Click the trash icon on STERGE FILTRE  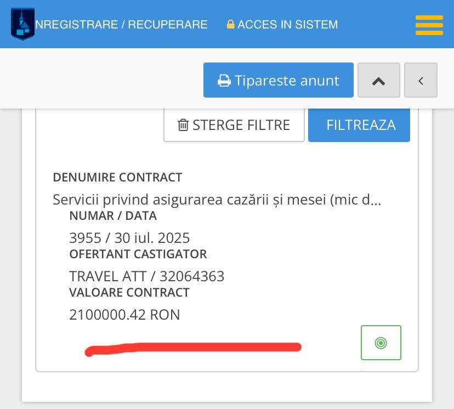(183, 125)
